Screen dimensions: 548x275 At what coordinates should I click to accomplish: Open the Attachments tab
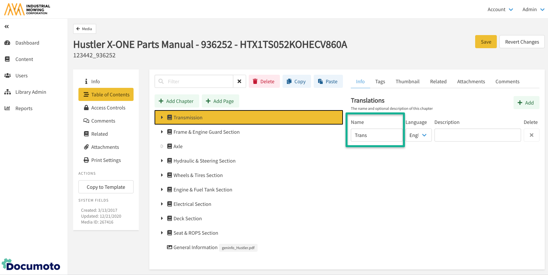point(471,82)
